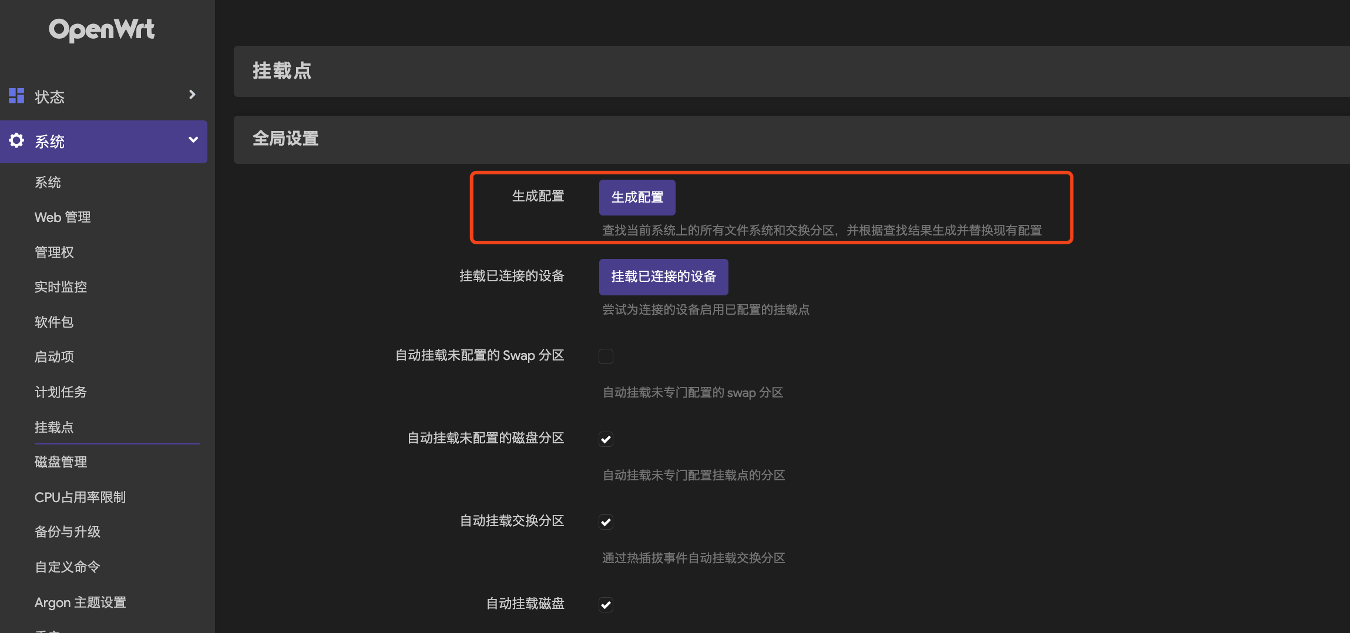Select 实时监控 in sidebar
This screenshot has height=633, width=1350.
(x=61, y=287)
